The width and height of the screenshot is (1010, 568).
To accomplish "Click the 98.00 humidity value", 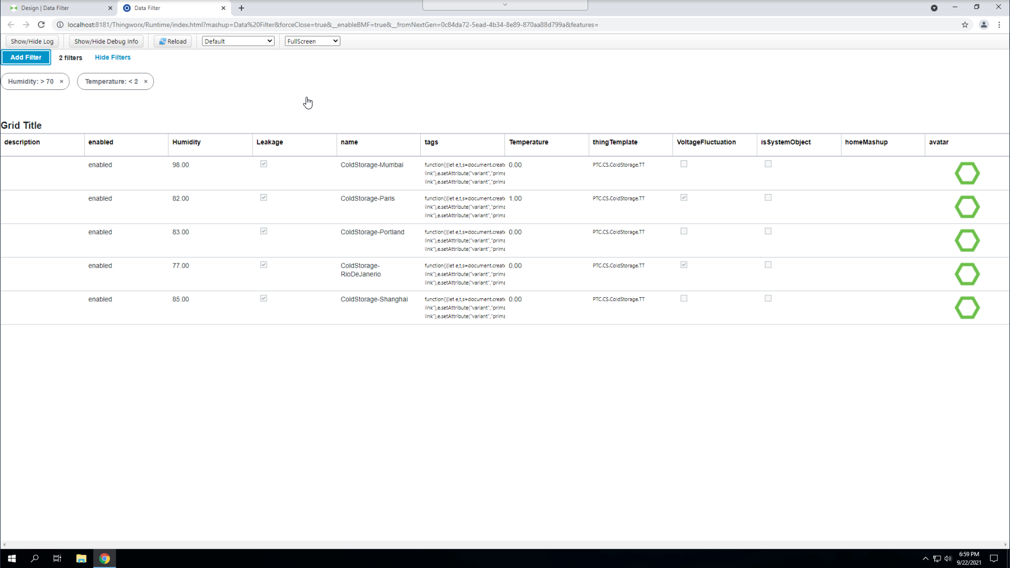I will click(x=180, y=165).
